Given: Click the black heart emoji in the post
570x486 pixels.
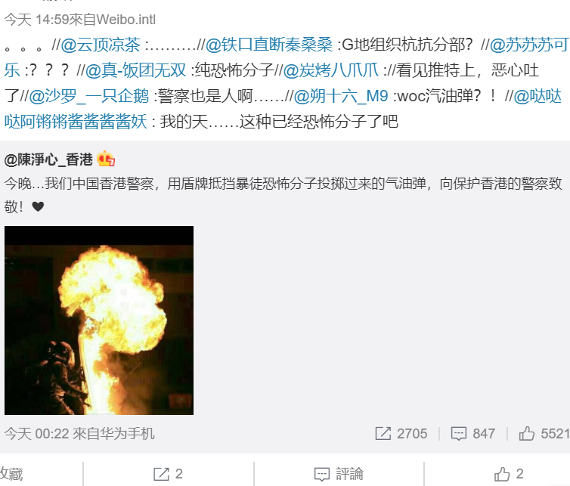Looking at the screenshot, I should pos(38,206).
